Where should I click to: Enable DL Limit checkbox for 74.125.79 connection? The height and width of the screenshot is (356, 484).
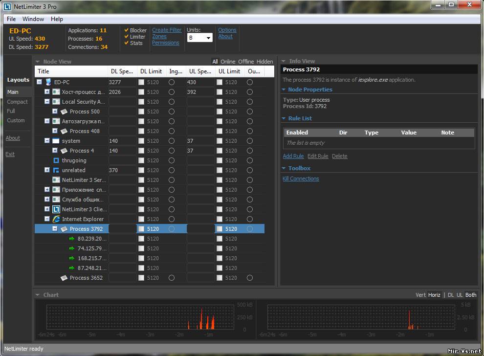(x=141, y=248)
